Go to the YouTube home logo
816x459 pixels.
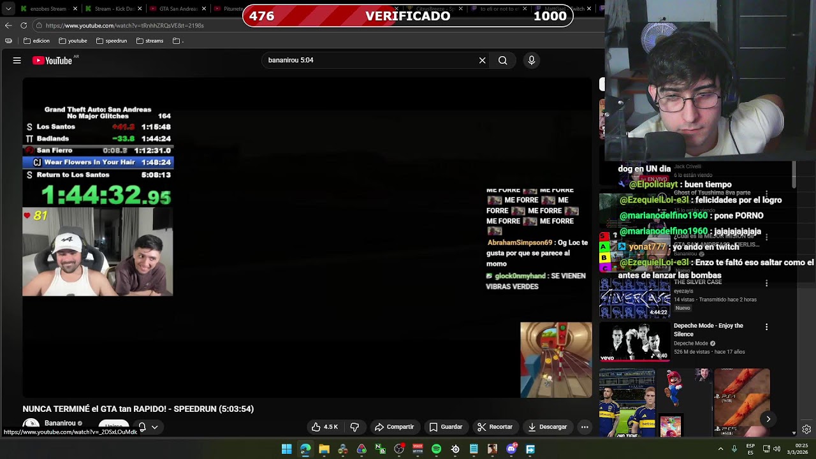tap(52, 61)
